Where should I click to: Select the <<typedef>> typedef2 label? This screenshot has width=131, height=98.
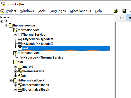(x=38, y=44)
